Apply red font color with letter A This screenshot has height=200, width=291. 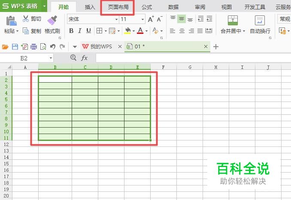(x=140, y=30)
